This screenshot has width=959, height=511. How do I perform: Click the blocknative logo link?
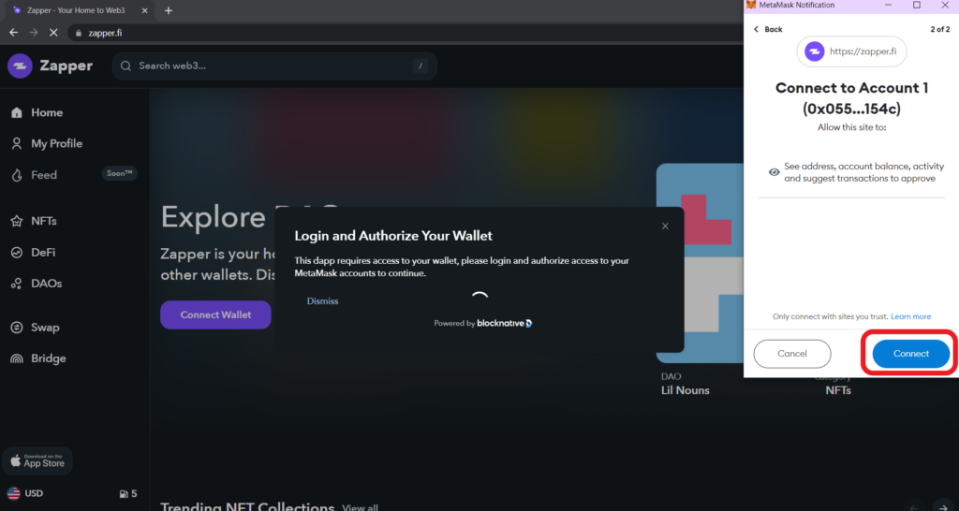[x=504, y=323]
